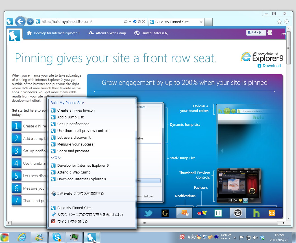This screenshot has width=296, height=243.
Task: Refresh the page with the reload icon
Action: pyautogui.click(x=139, y=21)
